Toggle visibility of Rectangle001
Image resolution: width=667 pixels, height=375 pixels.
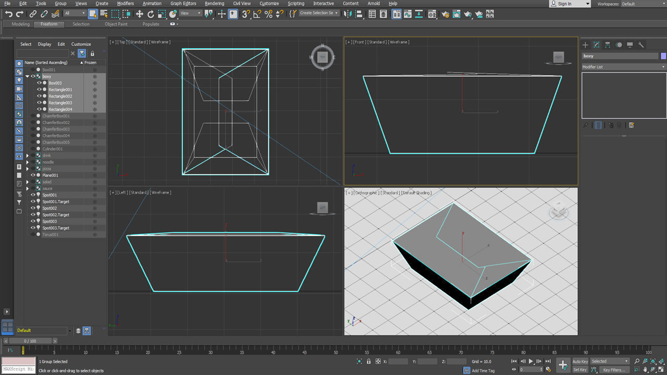click(x=39, y=90)
